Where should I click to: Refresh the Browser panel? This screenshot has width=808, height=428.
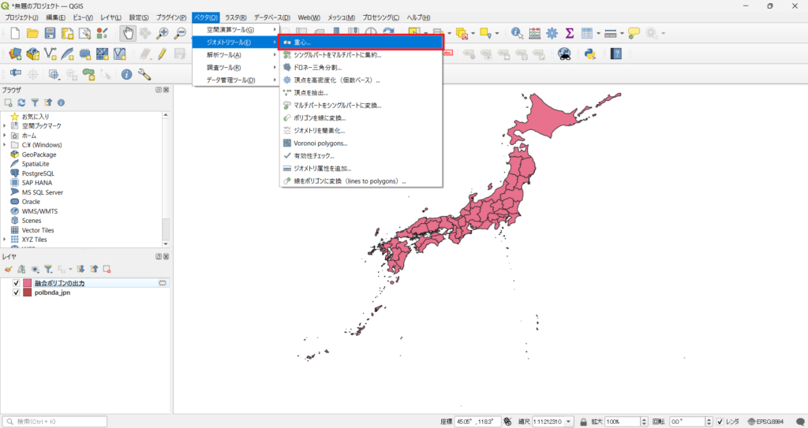[22, 102]
